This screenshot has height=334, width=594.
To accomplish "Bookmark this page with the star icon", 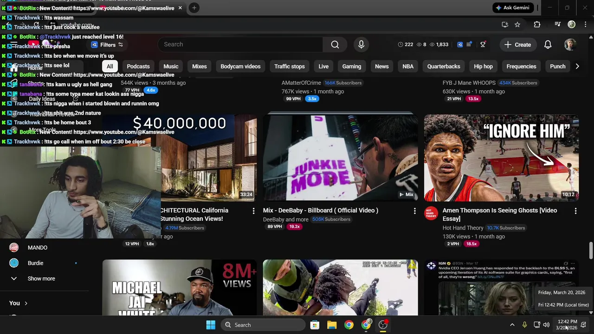I will point(517,25).
